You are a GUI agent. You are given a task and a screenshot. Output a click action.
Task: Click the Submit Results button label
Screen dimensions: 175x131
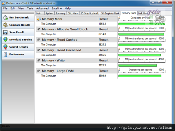coord(19,47)
